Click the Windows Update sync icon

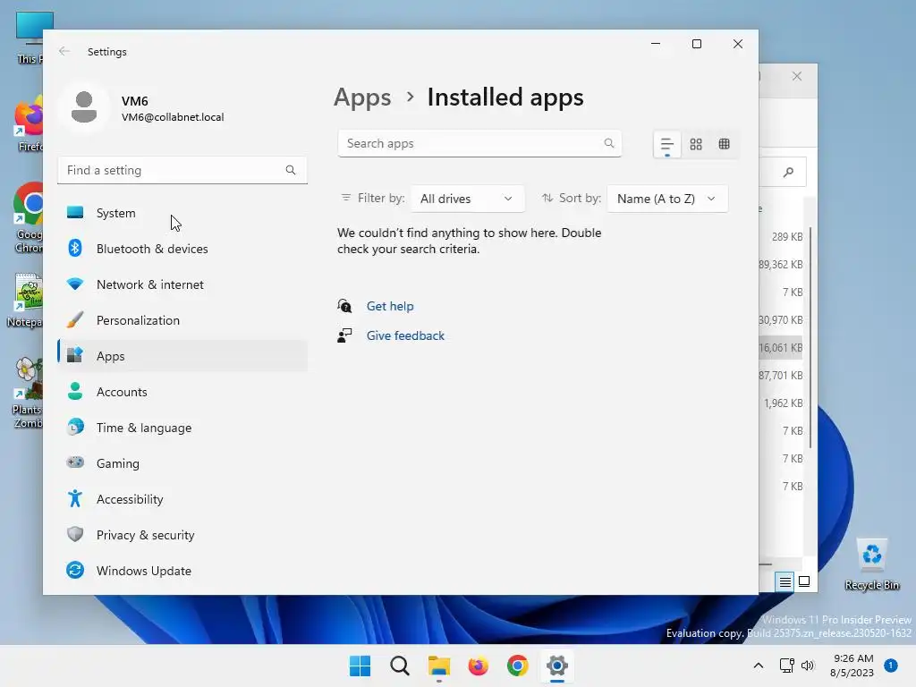[75, 570]
